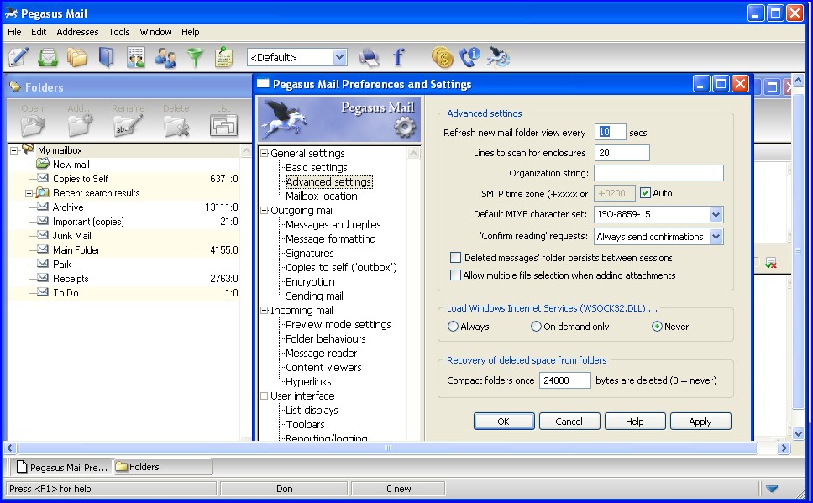Click the printer icon in toolbar
Viewport: 813px width, 503px height.
click(x=369, y=57)
